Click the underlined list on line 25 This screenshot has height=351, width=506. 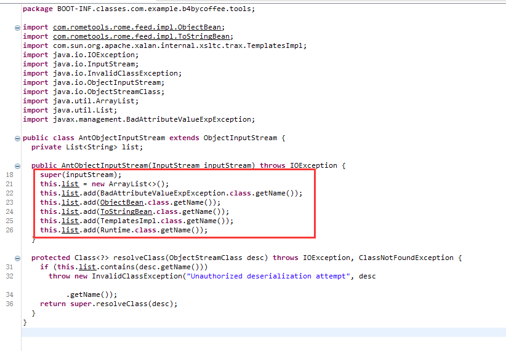70,221
